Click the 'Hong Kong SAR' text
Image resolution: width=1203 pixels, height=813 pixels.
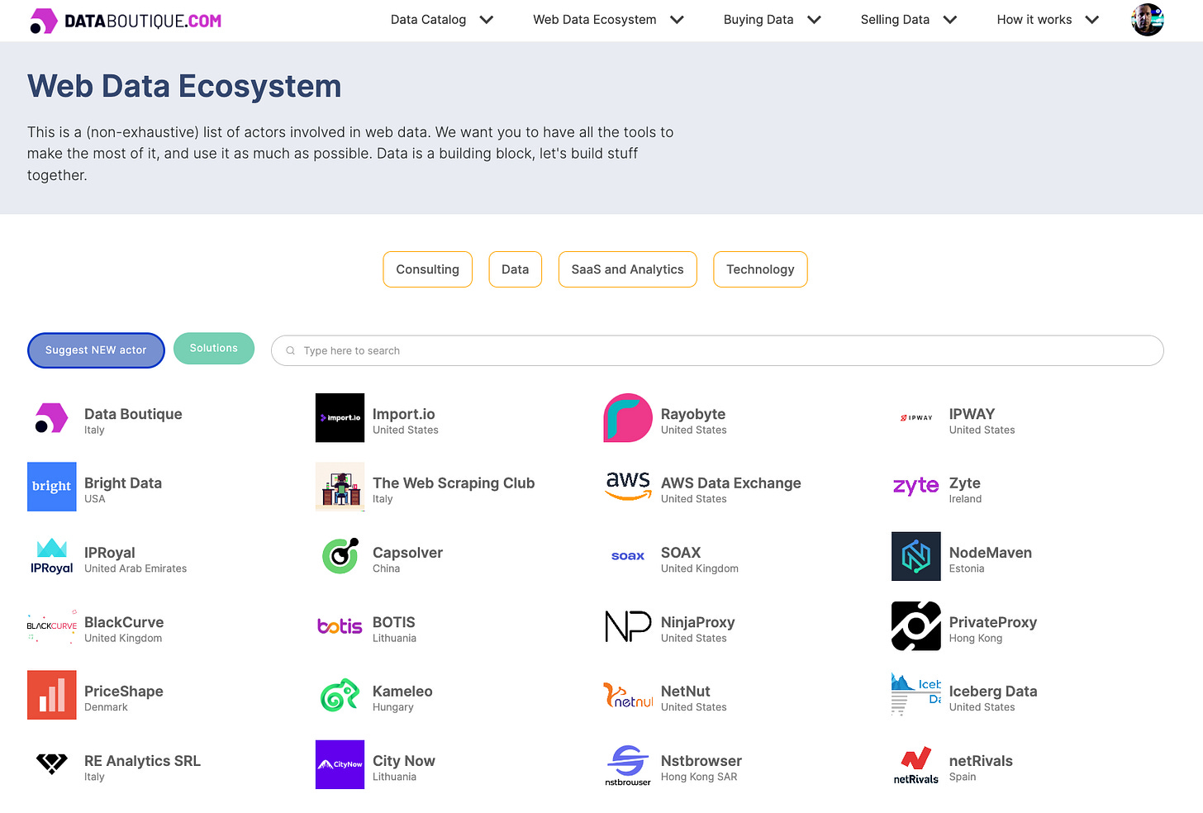(x=699, y=777)
